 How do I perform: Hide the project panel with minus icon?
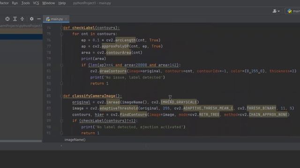point(39,19)
